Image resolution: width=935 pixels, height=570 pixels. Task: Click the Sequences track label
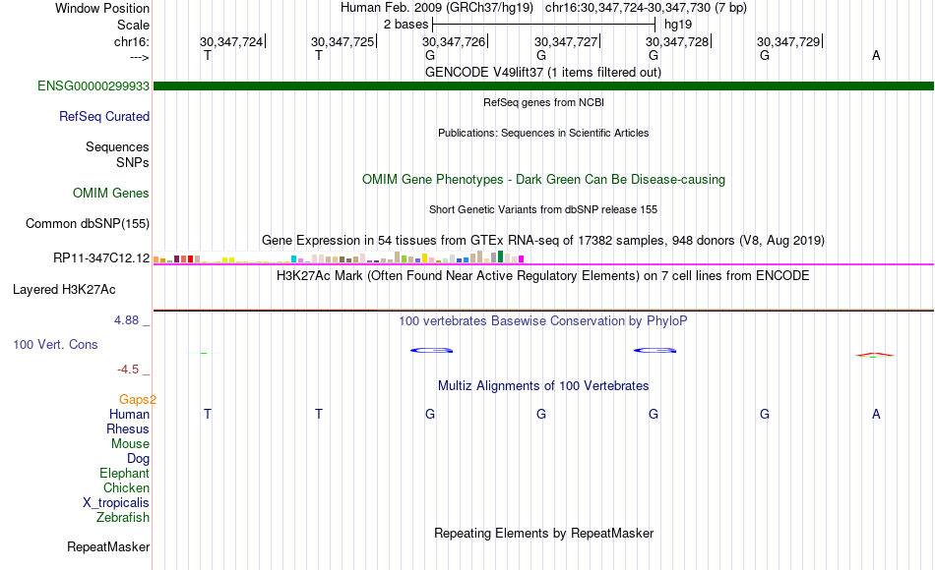[117, 146]
